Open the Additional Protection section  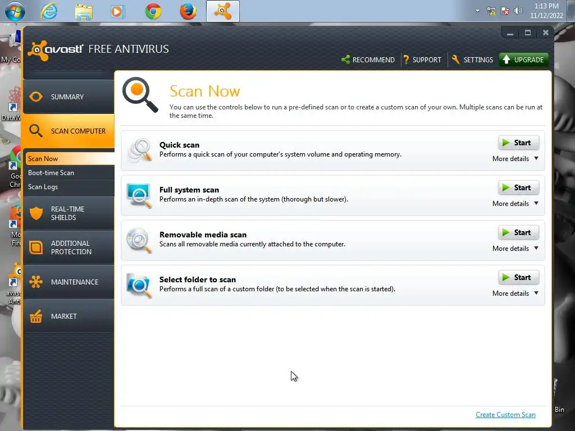(x=69, y=247)
